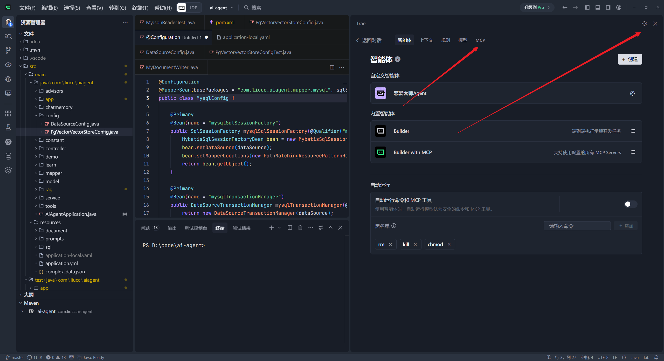Maximize the terminal panel with up chevron
The height and width of the screenshot is (361, 664).
[x=331, y=228]
